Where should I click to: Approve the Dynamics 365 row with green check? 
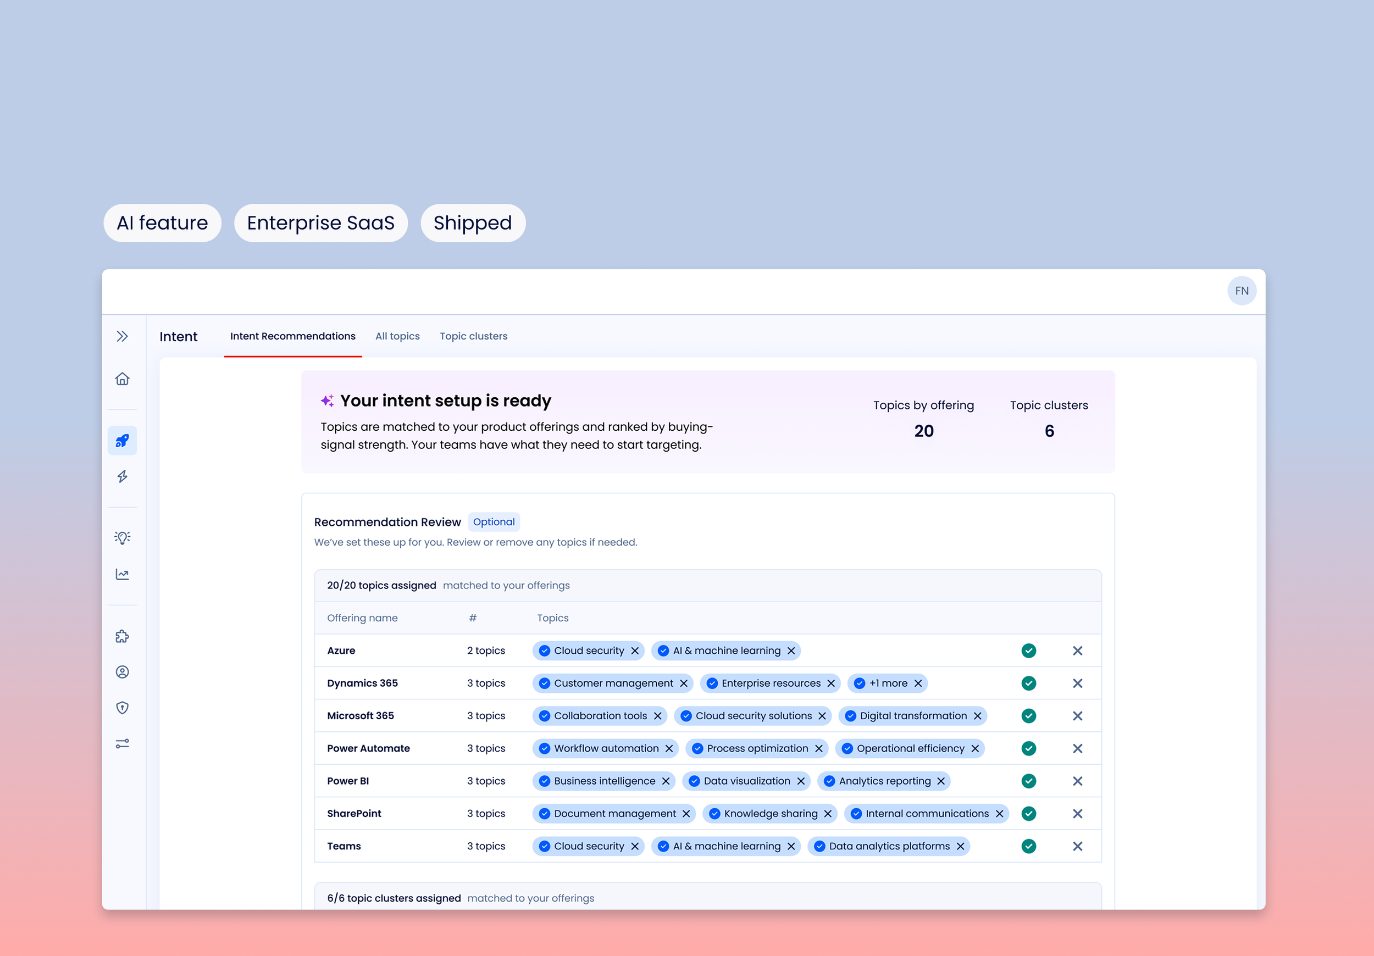click(x=1029, y=683)
